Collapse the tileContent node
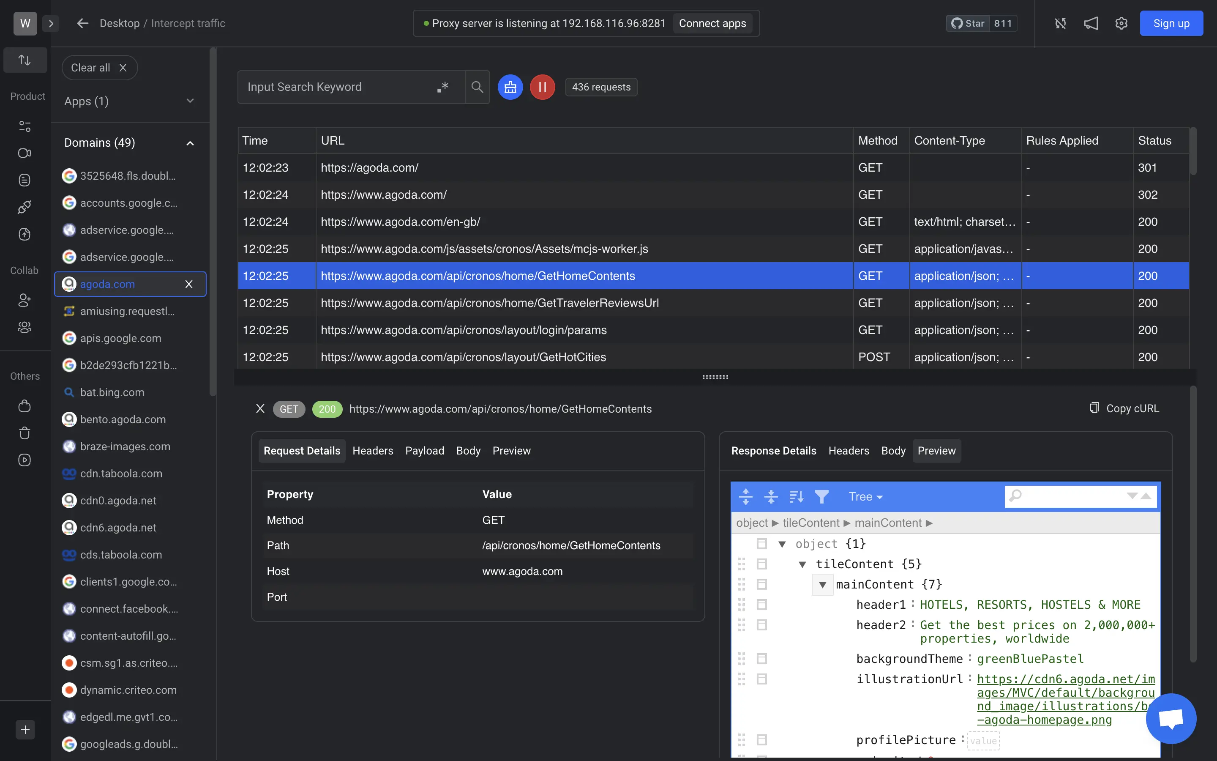Screen dimensions: 1217x761 (x=802, y=564)
